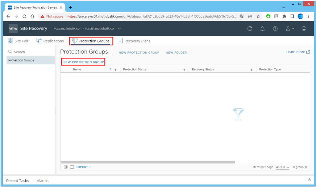Open the browser profile avatar
The width and height of the screenshot is (316, 187).
(300, 16)
